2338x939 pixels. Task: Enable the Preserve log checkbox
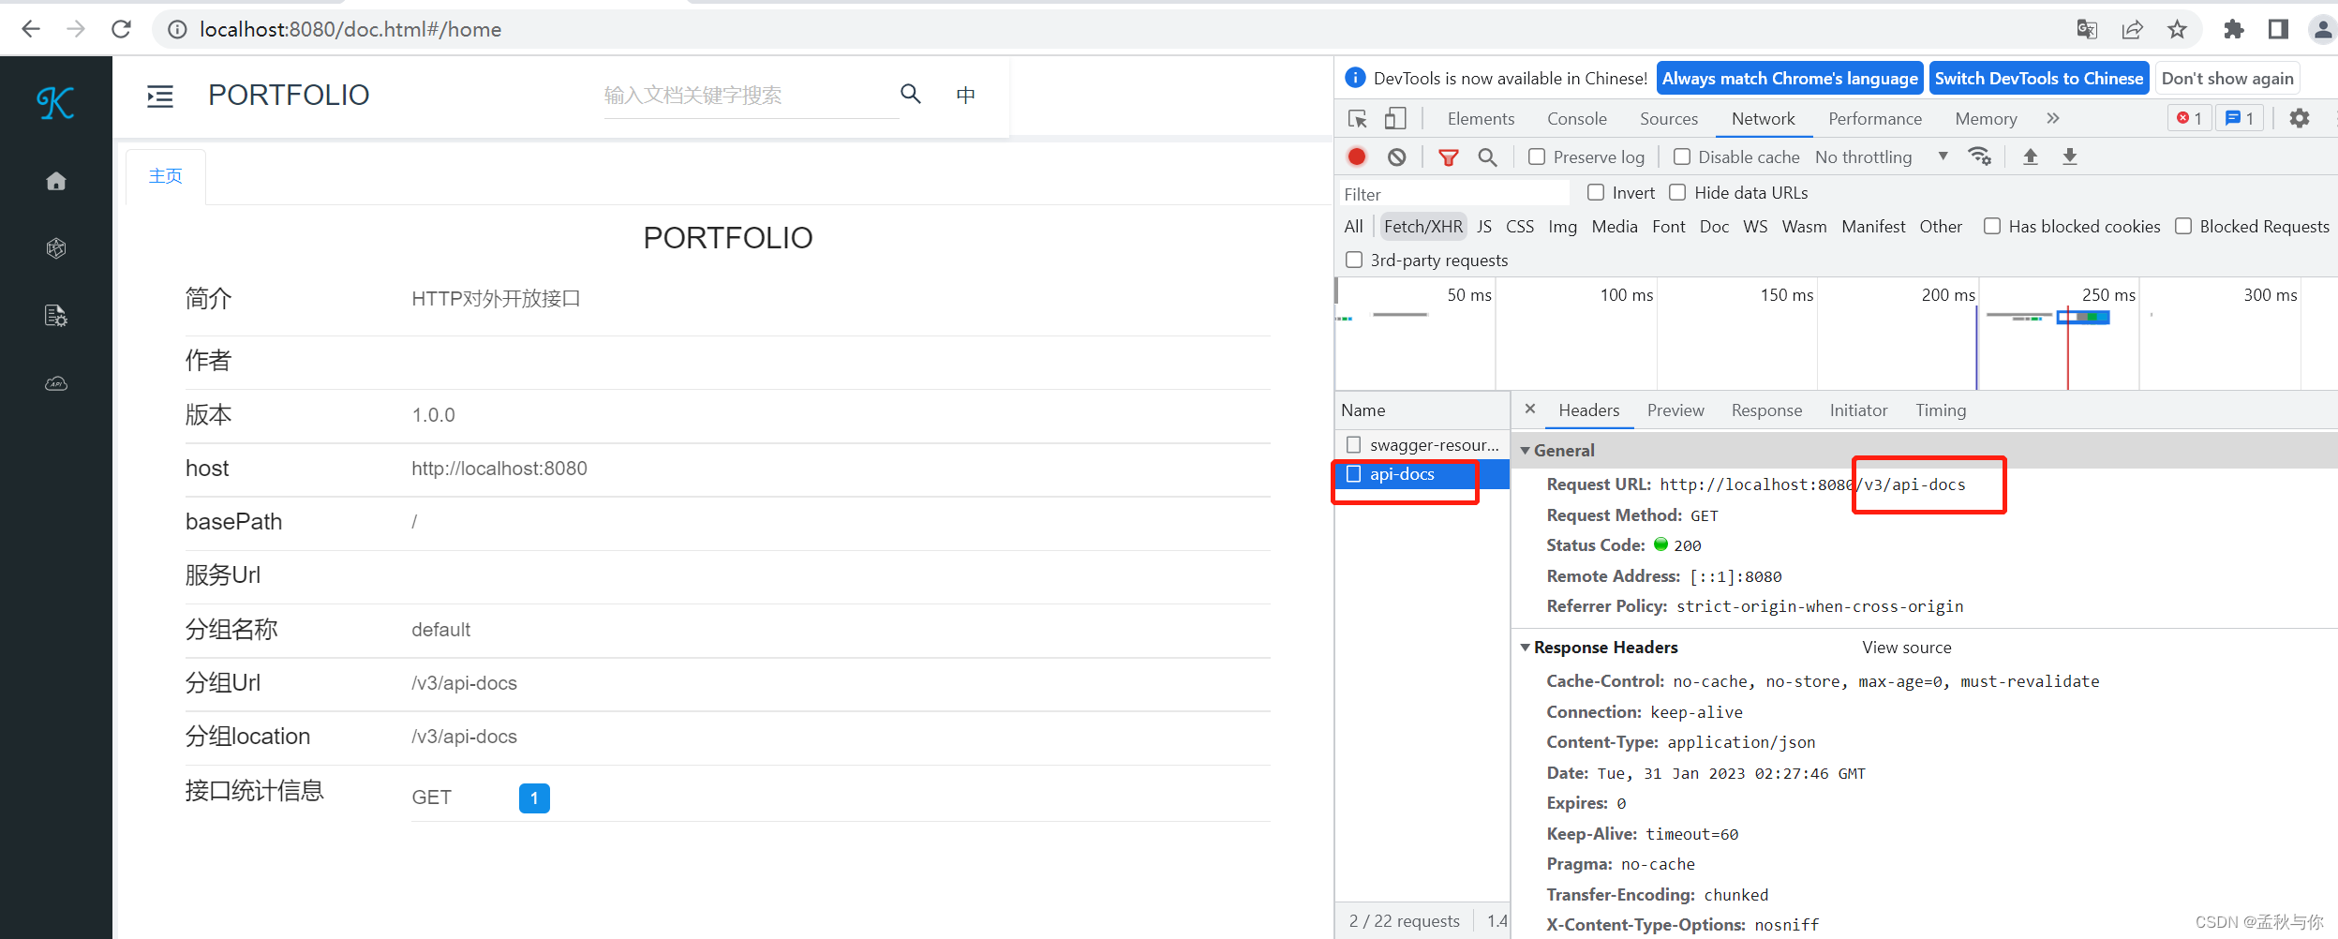pos(1537,156)
